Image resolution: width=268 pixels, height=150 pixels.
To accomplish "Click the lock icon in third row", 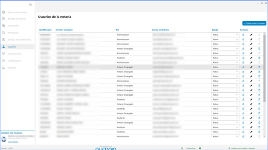I will coord(243,44).
